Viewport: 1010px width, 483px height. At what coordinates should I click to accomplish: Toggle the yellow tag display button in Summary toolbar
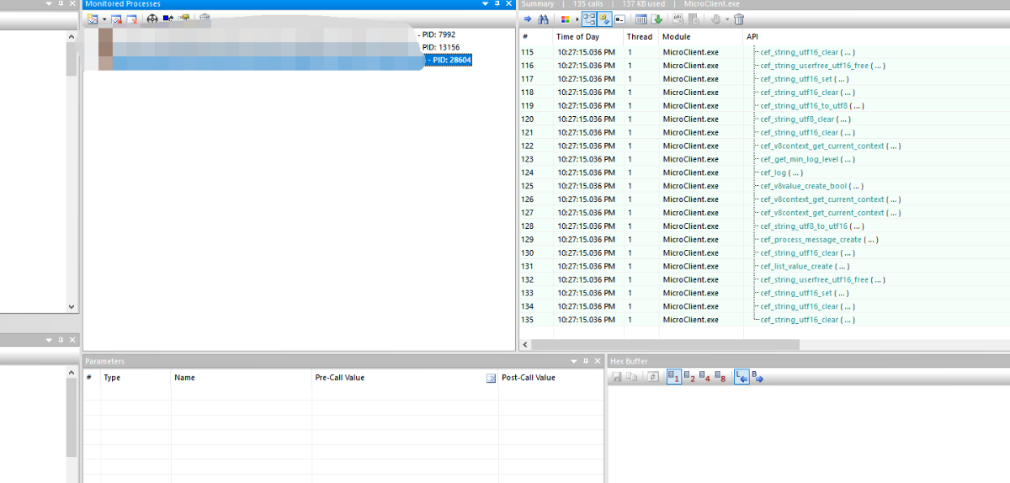(x=604, y=19)
